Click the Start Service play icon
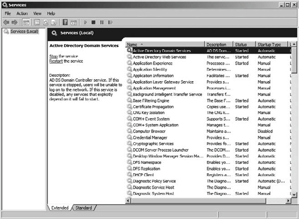The width and height of the screenshot is (299, 219). point(85,23)
